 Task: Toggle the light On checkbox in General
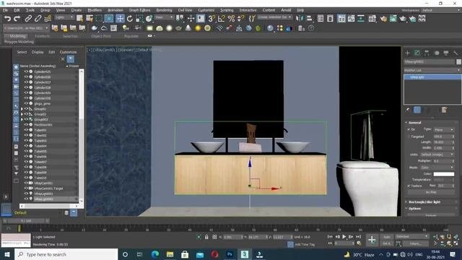point(409,130)
